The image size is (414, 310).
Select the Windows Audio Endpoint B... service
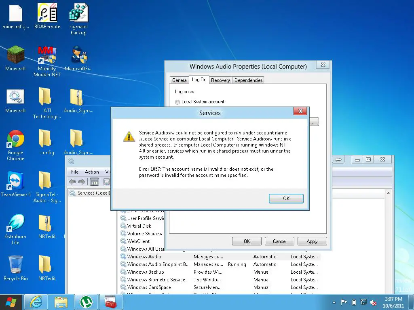[220, 264]
